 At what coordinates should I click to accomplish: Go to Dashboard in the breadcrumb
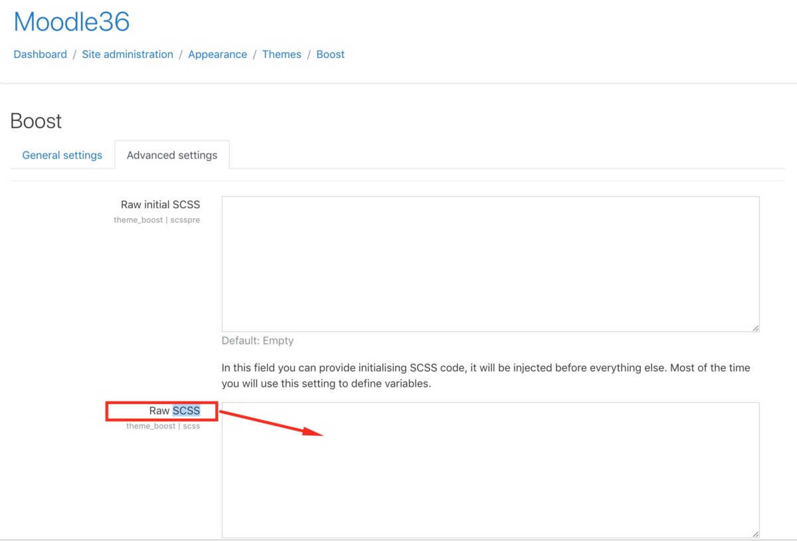click(x=40, y=54)
